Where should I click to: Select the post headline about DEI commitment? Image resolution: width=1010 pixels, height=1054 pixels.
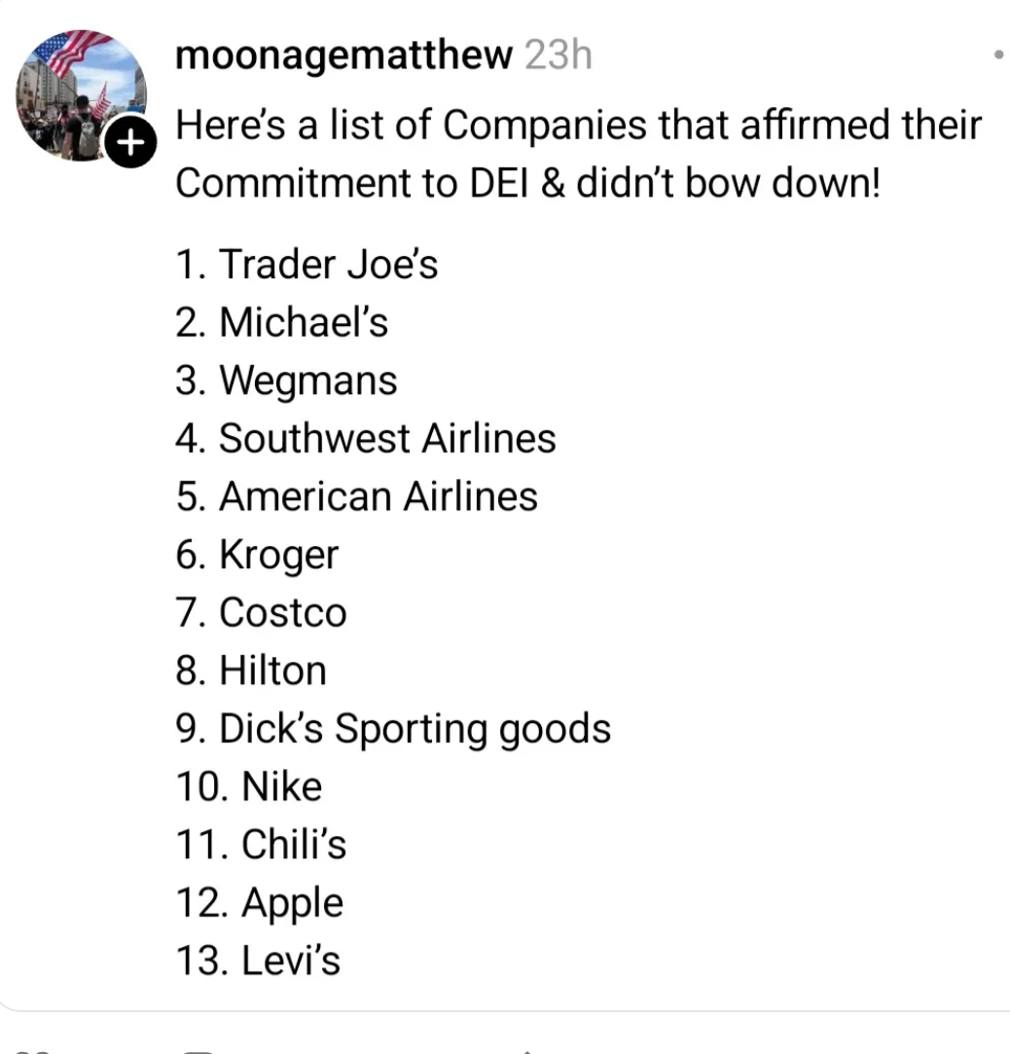(578, 154)
